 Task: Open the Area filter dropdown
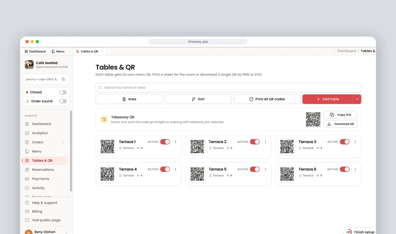click(x=129, y=99)
